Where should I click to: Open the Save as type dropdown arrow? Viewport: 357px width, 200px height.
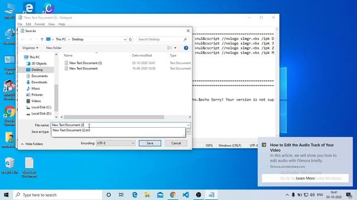(189, 132)
